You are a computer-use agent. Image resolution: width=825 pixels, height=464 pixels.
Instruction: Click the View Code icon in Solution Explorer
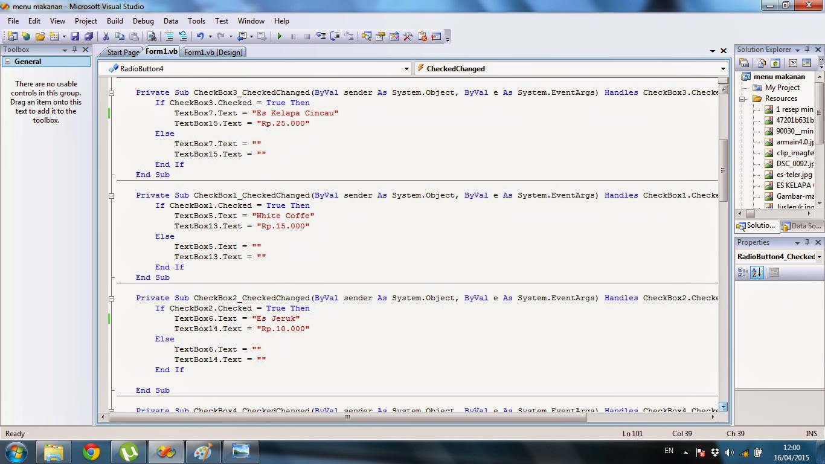pos(793,62)
